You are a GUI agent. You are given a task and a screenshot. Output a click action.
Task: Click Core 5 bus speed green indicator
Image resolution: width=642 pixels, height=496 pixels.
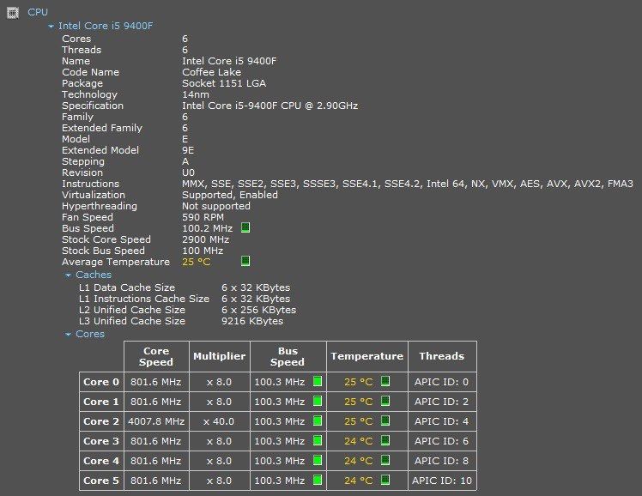click(x=318, y=480)
